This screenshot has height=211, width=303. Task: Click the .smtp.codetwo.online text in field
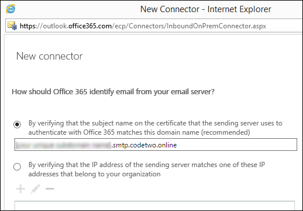point(144,145)
